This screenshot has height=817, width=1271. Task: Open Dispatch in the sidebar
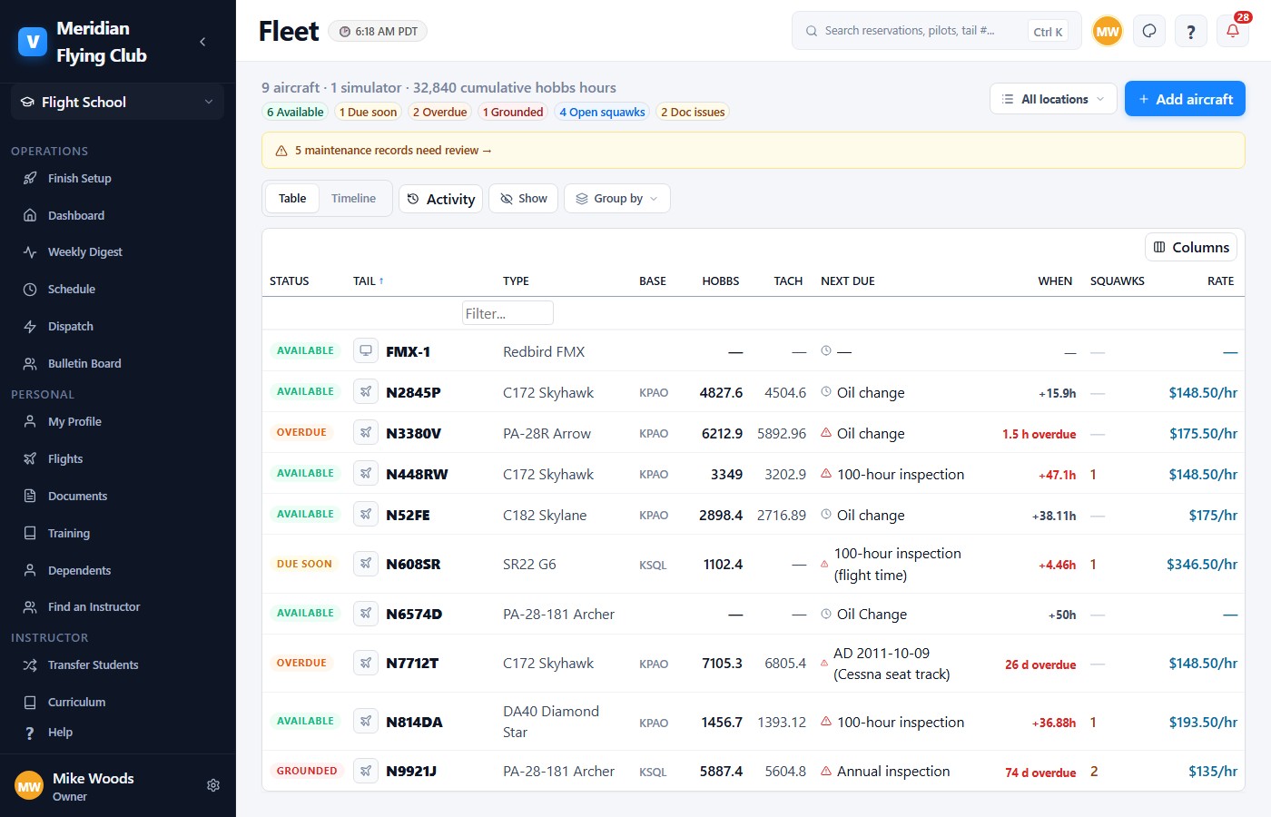(71, 327)
